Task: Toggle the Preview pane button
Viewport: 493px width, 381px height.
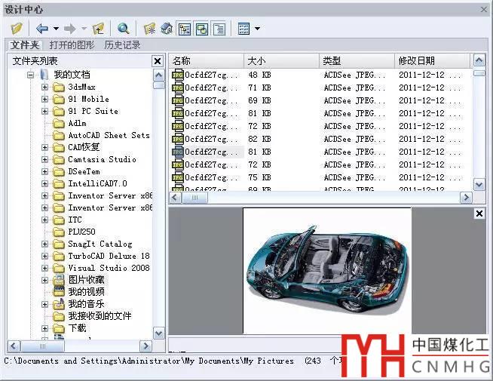Action: (202, 29)
